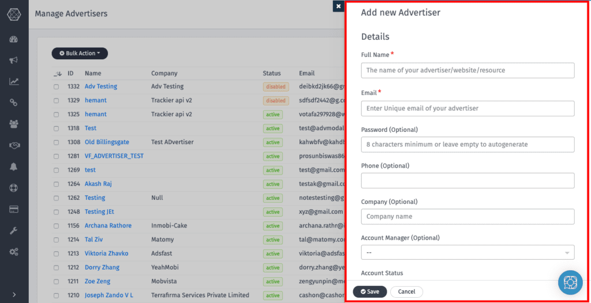591x303 pixels.
Task: Close the Add new Advertiser panel
Action: click(x=338, y=6)
